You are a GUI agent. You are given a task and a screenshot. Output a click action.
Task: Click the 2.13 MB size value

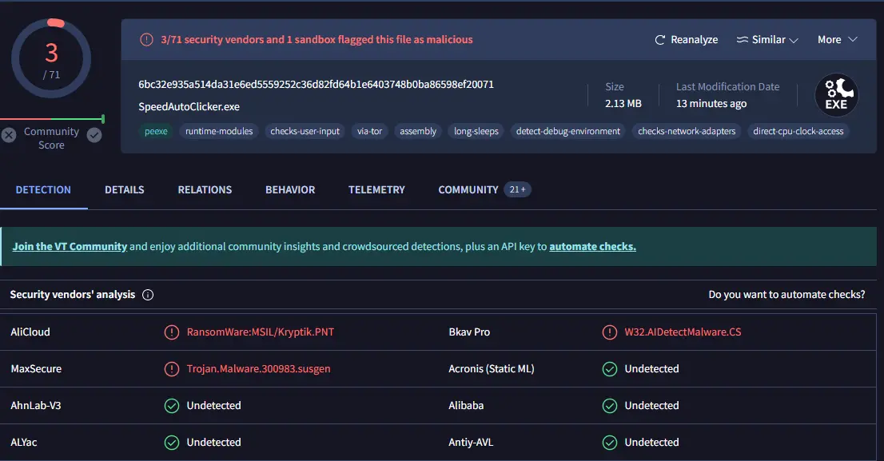click(x=623, y=104)
